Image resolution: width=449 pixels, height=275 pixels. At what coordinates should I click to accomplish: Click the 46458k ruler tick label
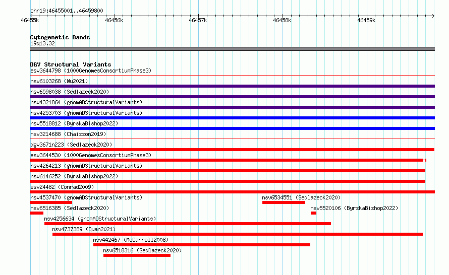pos(282,20)
